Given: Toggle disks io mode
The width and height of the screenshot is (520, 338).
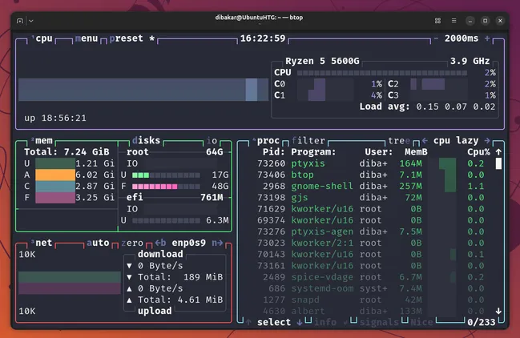Looking at the screenshot, I should tap(212, 140).
